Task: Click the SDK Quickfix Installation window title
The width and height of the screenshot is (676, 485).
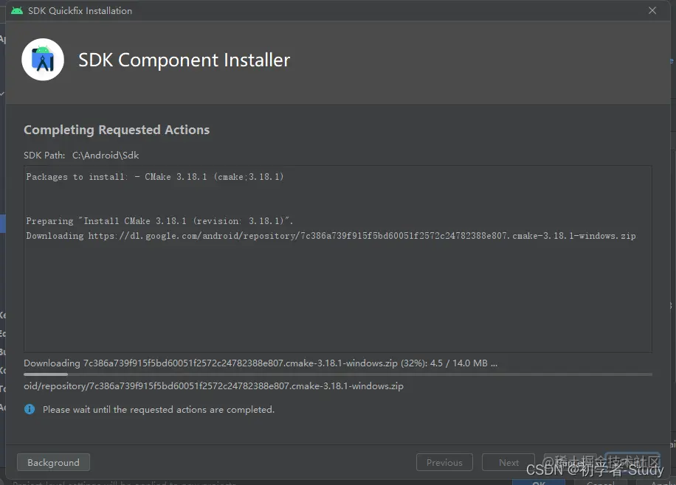Action: pos(80,10)
